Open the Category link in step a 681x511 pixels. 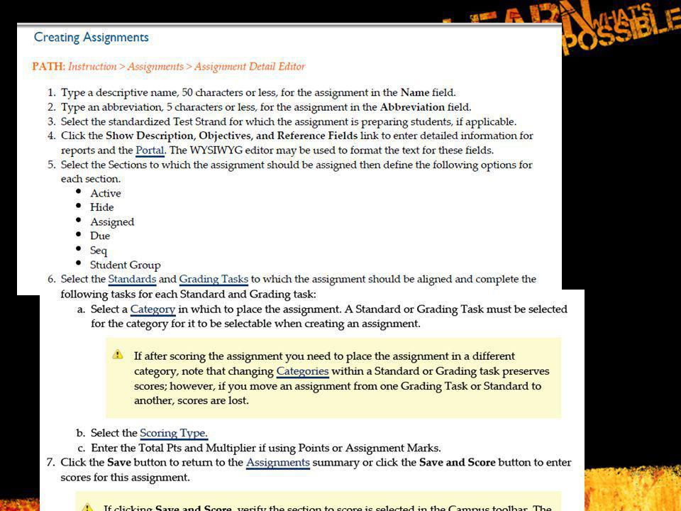click(153, 309)
